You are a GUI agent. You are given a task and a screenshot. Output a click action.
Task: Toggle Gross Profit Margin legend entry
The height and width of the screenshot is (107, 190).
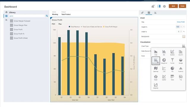point(110,27)
